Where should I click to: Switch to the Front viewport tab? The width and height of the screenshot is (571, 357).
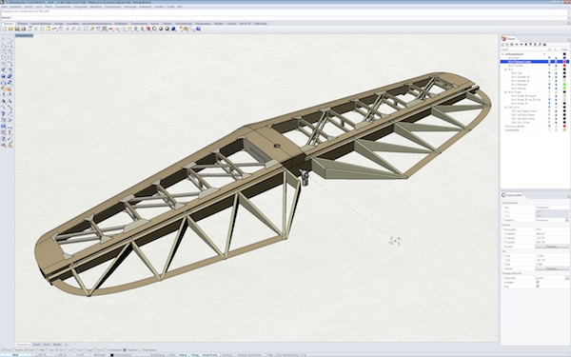47,345
